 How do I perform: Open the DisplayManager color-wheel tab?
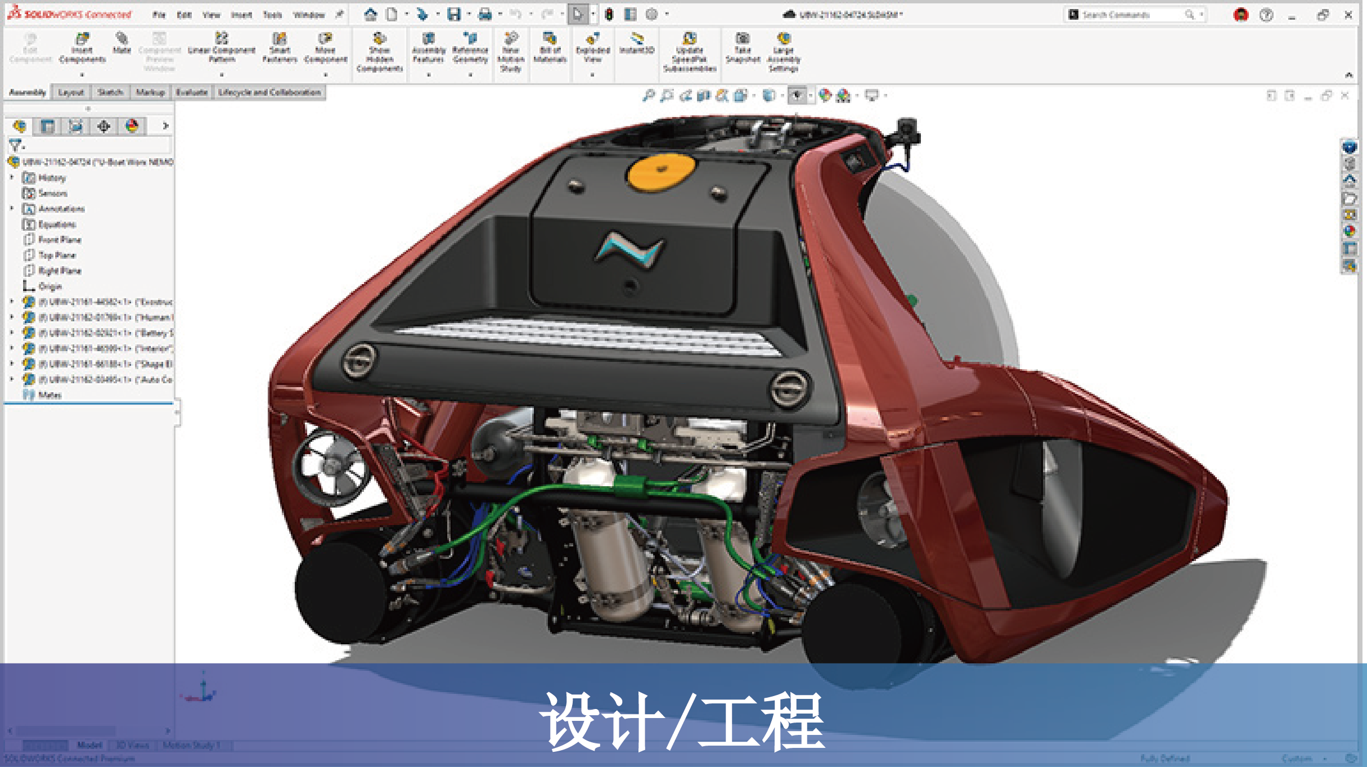pyautogui.click(x=132, y=126)
